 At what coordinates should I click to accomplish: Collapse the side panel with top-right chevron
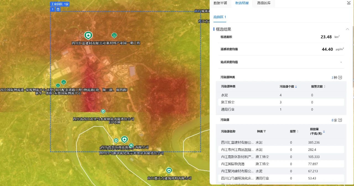click(348, 3)
